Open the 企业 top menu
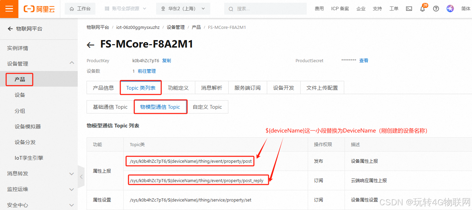Screen dimensions: 472x210 click(361, 9)
